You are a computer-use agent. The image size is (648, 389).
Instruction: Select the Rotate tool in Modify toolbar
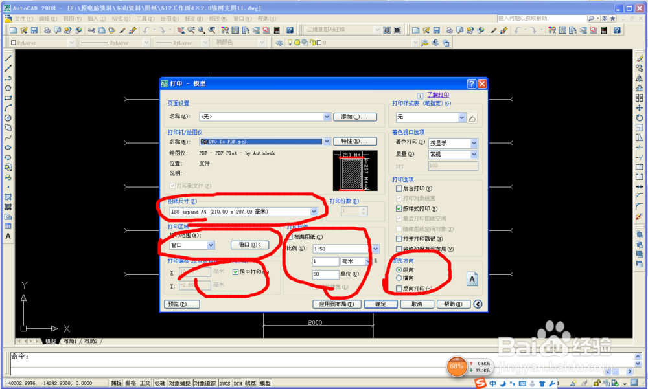click(640, 118)
